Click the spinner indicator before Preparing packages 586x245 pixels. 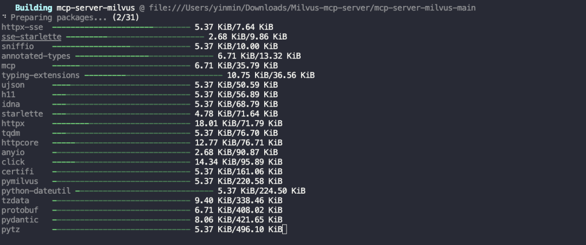(x=3, y=17)
